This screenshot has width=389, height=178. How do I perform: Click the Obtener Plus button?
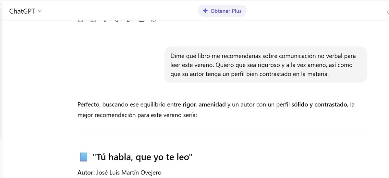click(x=222, y=11)
